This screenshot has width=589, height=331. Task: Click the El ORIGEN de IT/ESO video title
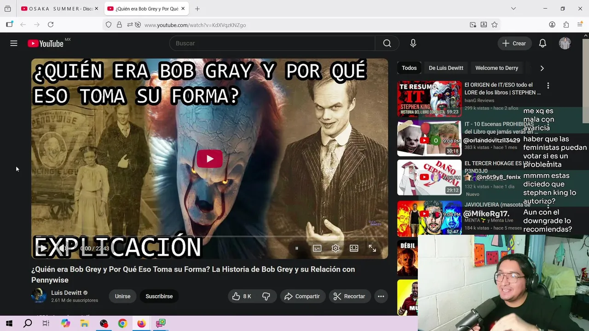point(502,89)
